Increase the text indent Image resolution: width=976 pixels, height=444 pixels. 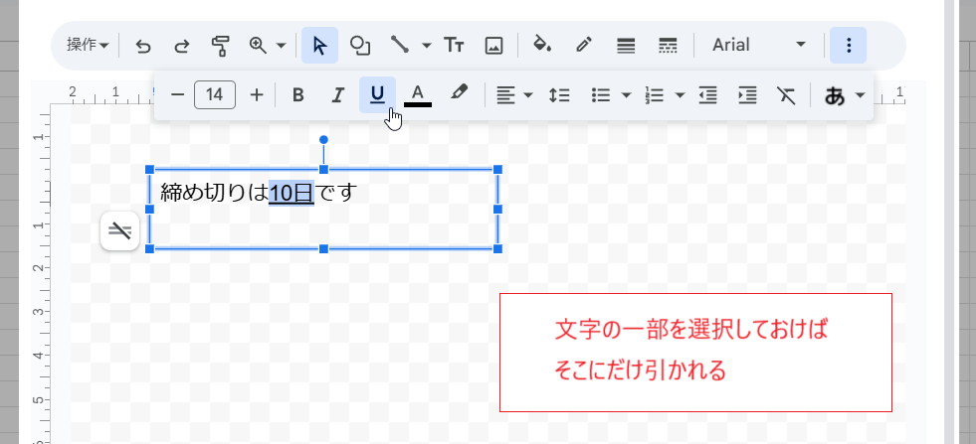coord(747,95)
